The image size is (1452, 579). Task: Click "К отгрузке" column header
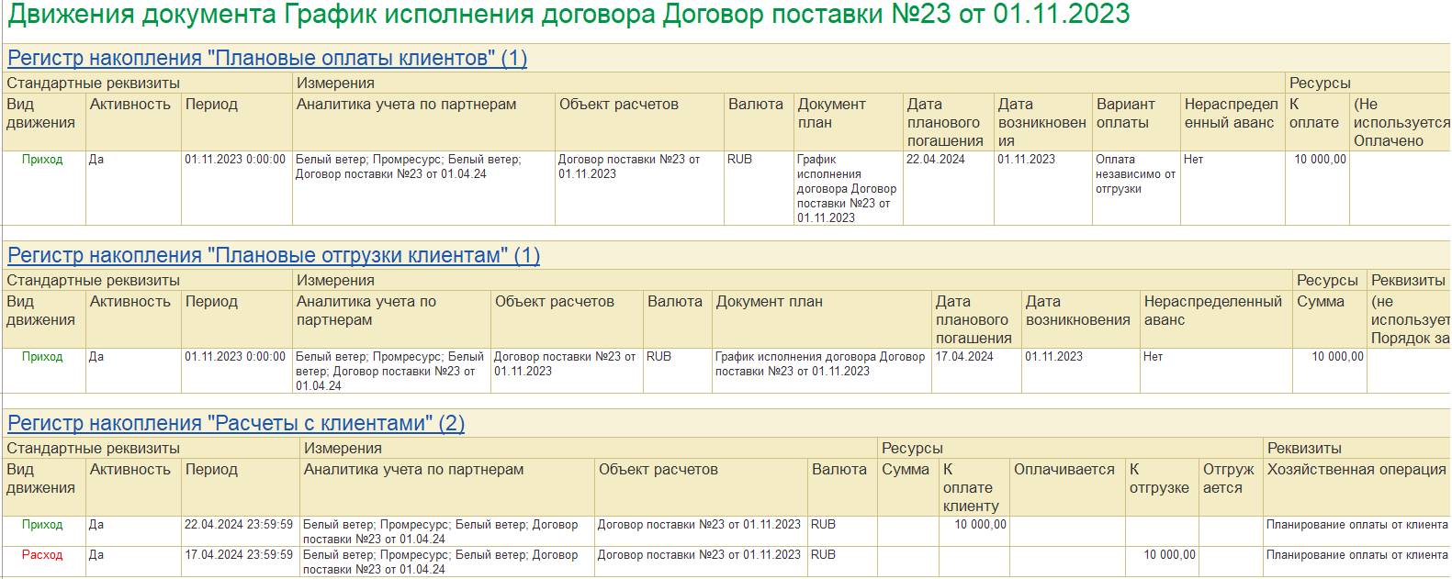[1162, 488]
